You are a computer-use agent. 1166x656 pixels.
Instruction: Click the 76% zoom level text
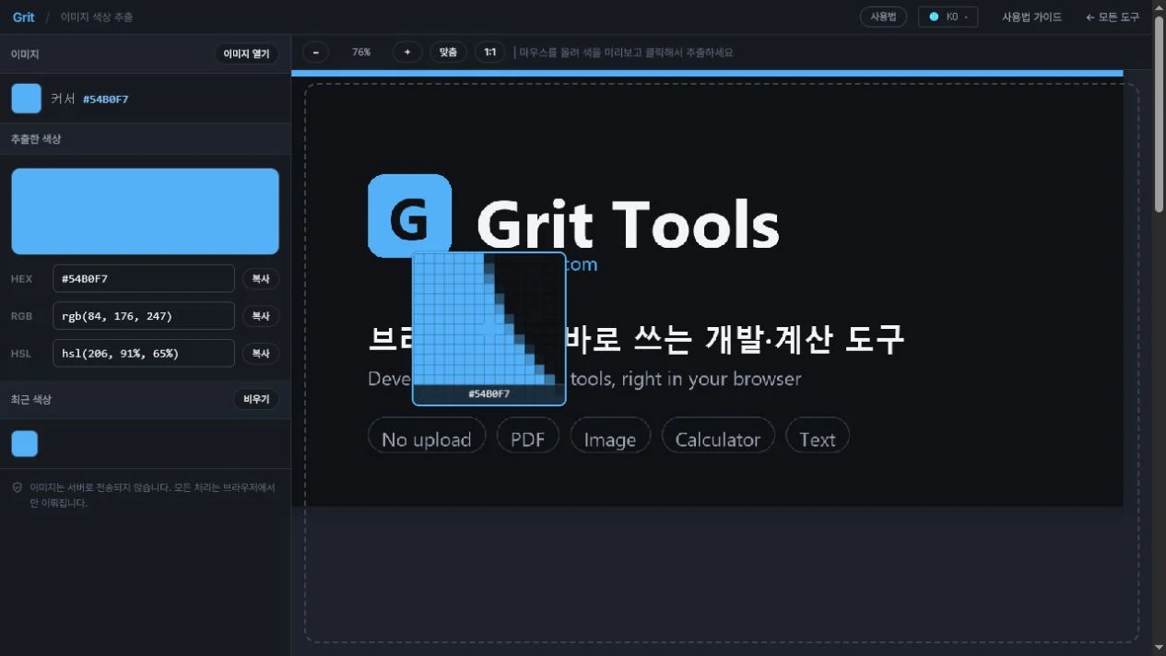[x=361, y=53]
